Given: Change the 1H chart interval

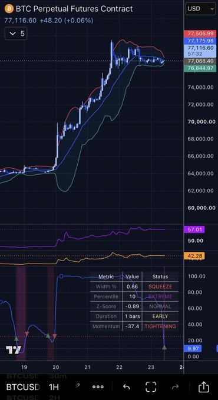Looking at the screenshot, I should 54,387.
